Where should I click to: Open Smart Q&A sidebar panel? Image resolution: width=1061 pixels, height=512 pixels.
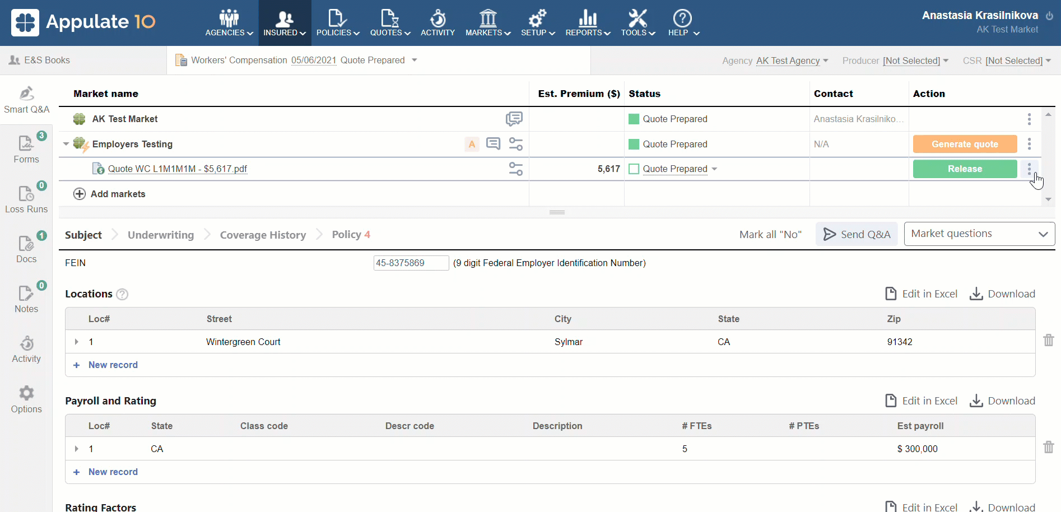[26, 100]
